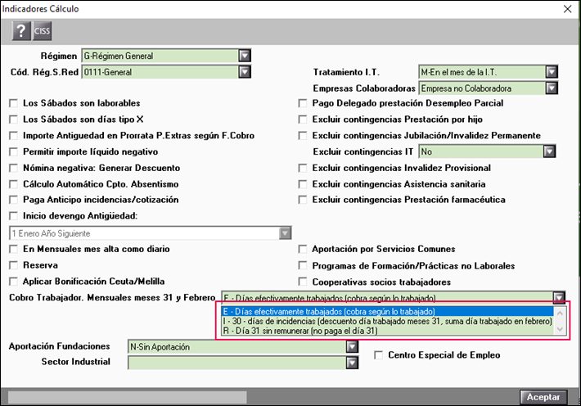
Task: Collapse the Cobro Trabajador Mensuales dropdown arrow
Action: tap(559, 297)
